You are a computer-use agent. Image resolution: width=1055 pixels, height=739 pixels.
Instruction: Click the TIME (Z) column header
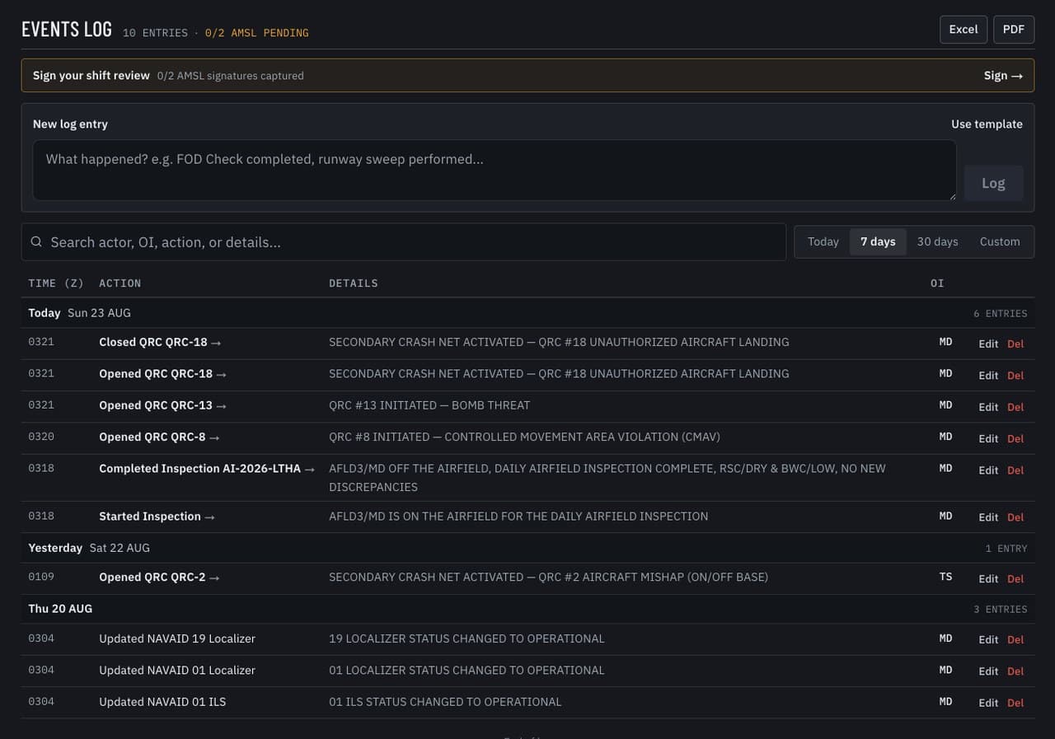click(x=56, y=283)
